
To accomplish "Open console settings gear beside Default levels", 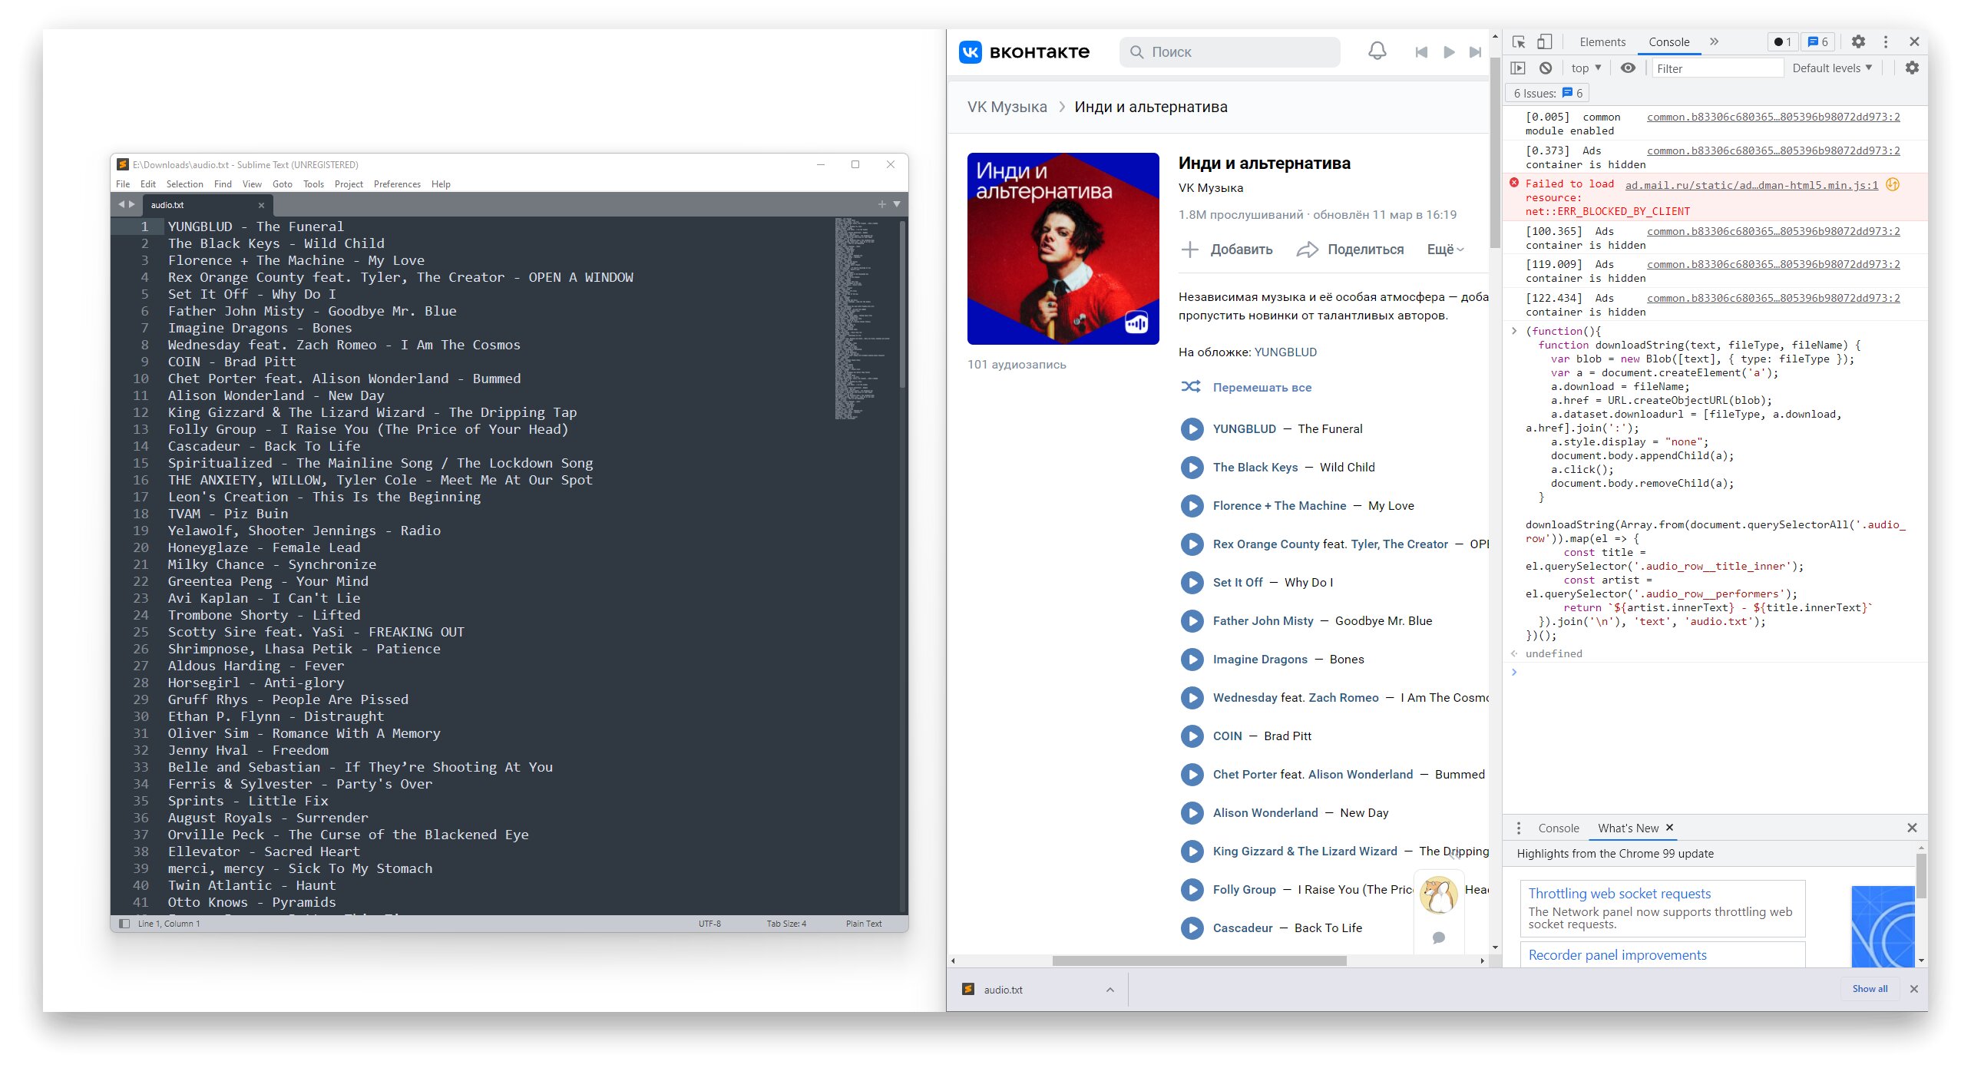I will tap(1912, 68).
